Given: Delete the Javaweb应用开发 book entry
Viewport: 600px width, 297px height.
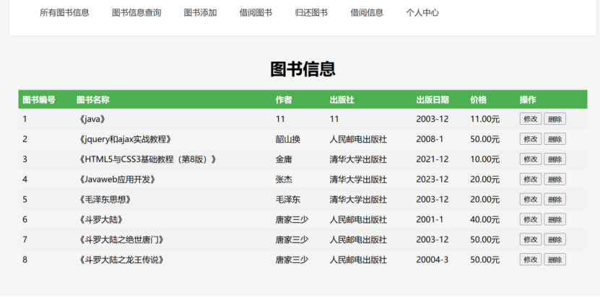Looking at the screenshot, I should pos(555,179).
